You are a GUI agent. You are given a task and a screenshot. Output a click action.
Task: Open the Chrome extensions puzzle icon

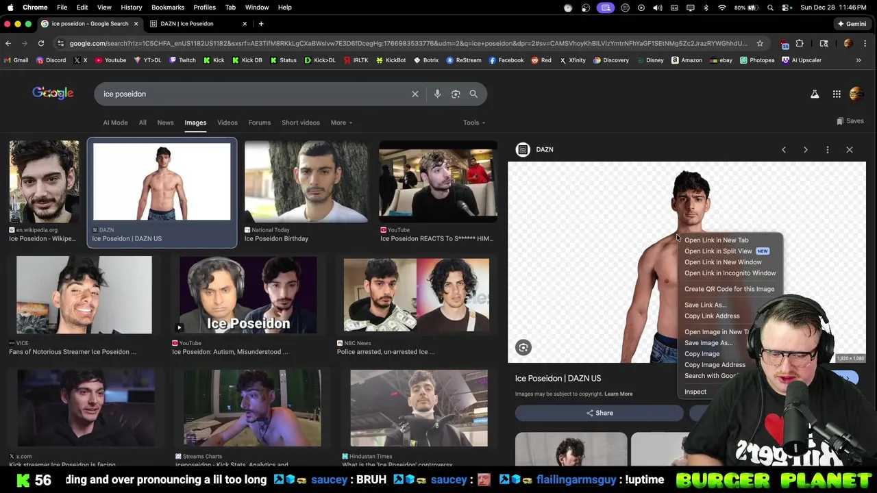[800, 43]
